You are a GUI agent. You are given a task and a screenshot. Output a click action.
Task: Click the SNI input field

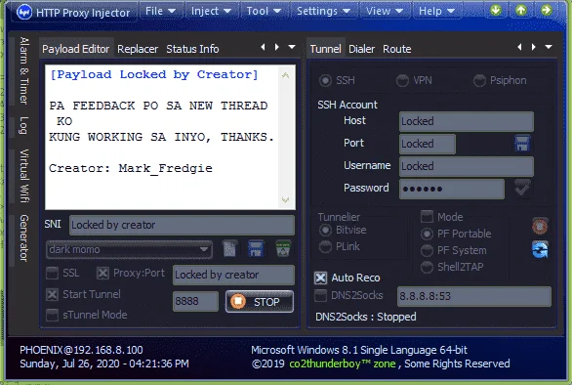point(182,225)
